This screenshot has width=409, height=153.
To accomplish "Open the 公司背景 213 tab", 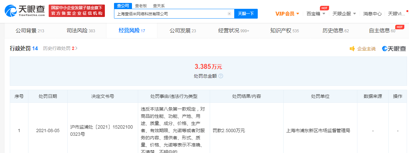I will (30, 31).
